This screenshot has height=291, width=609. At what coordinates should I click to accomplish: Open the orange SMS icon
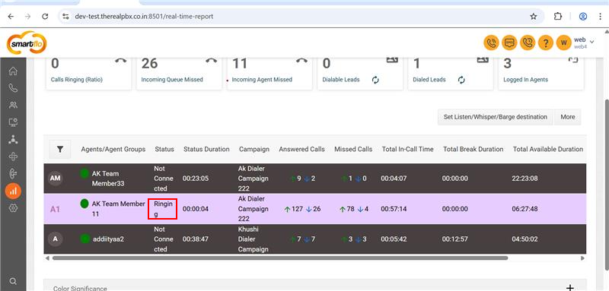[x=509, y=43]
